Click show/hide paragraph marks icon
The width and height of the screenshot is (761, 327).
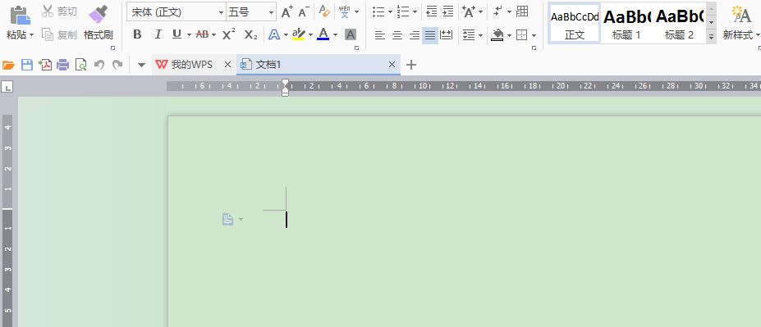click(497, 11)
